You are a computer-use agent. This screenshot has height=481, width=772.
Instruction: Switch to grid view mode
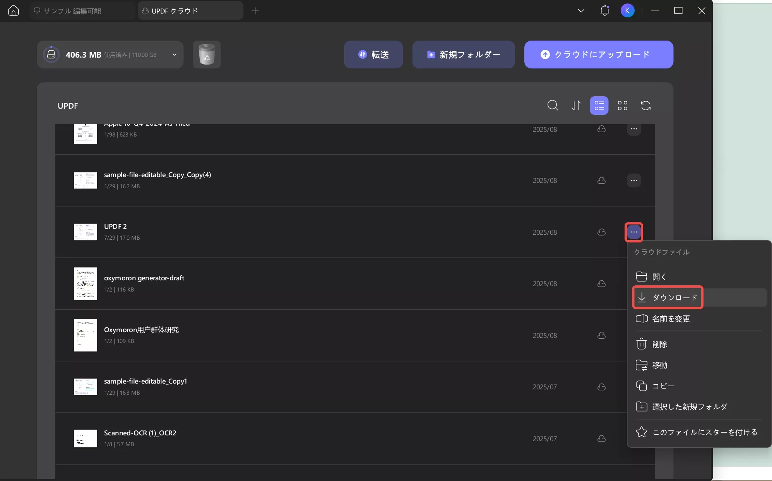[622, 106]
